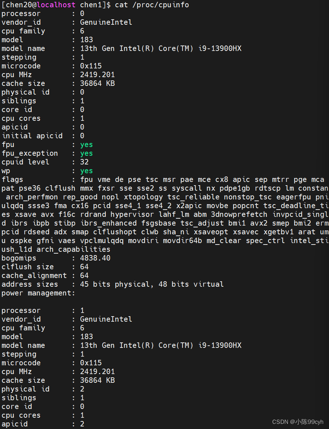This screenshot has height=429, width=329.
Task: Click GenuineIntel in the second processor block
Action: point(106,319)
